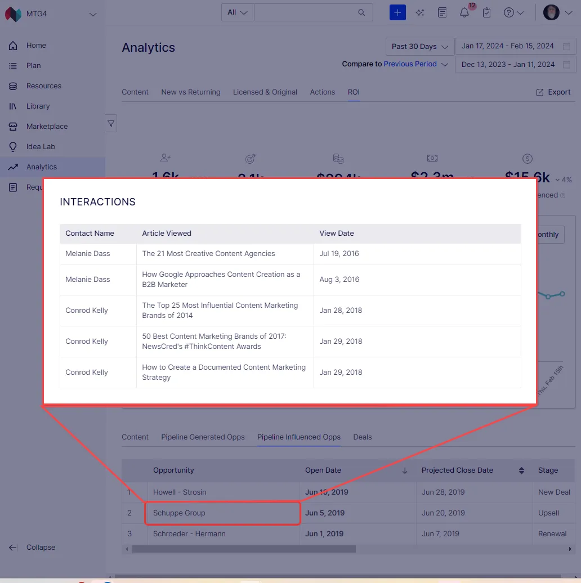
Task: Open the MTG4 workspace switcher chevron
Action: pyautogui.click(x=93, y=15)
